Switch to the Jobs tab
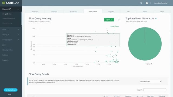Image resolution: width=173 pixels, height=97 pixels. pyautogui.click(x=128, y=12)
